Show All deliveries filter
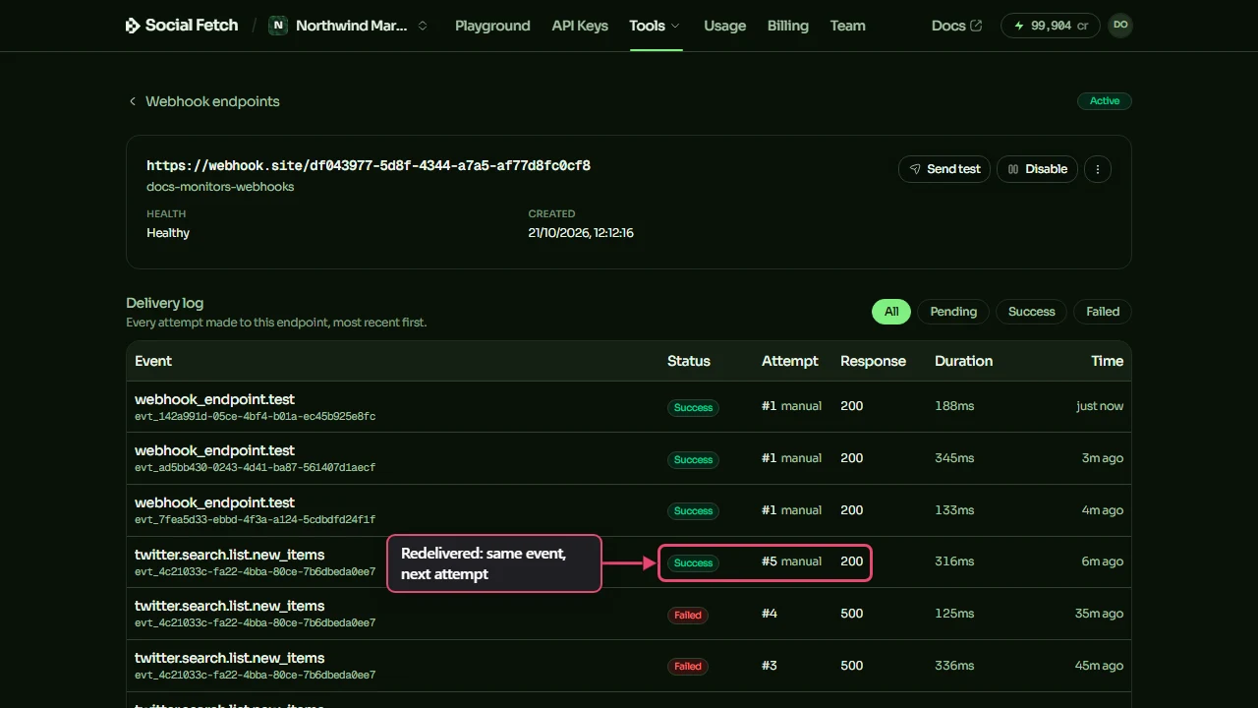 coord(891,312)
